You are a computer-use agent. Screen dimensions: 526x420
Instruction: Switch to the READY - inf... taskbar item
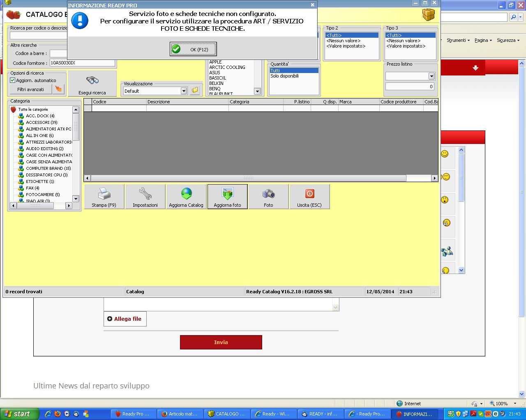click(x=321, y=414)
